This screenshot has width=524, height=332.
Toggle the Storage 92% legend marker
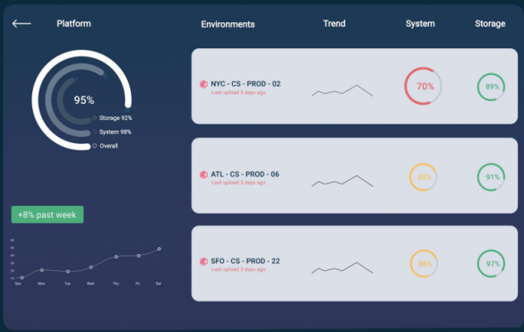95,117
